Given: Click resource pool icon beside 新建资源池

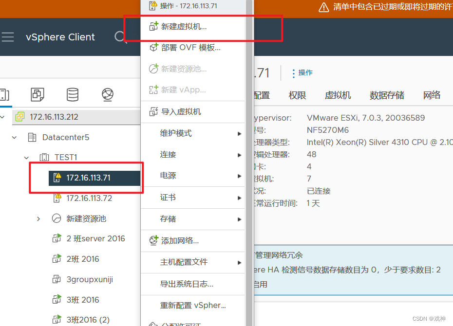Looking at the screenshot, I should point(57,218).
